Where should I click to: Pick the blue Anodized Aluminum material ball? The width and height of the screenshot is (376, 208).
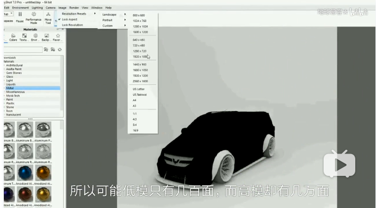25,173
